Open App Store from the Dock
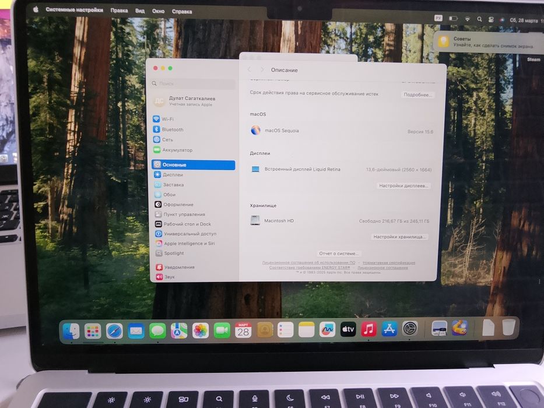The width and height of the screenshot is (544, 408). 389,329
